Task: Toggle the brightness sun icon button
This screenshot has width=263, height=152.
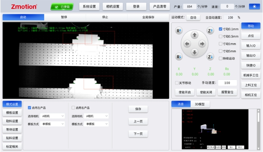Action: click(x=254, y=7)
